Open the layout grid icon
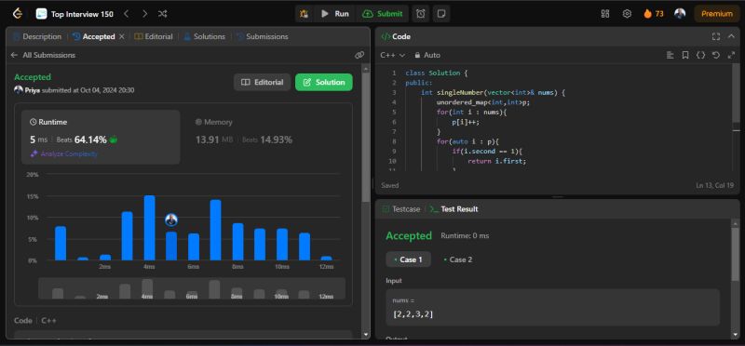This screenshot has height=346, width=745. point(604,14)
